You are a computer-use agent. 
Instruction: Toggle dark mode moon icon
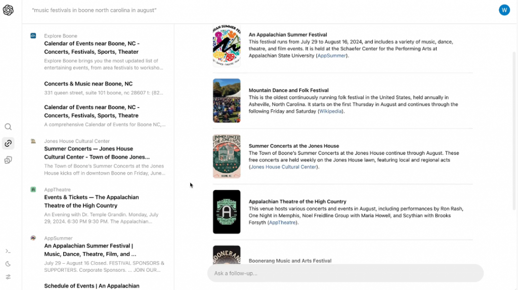[x=8, y=264]
